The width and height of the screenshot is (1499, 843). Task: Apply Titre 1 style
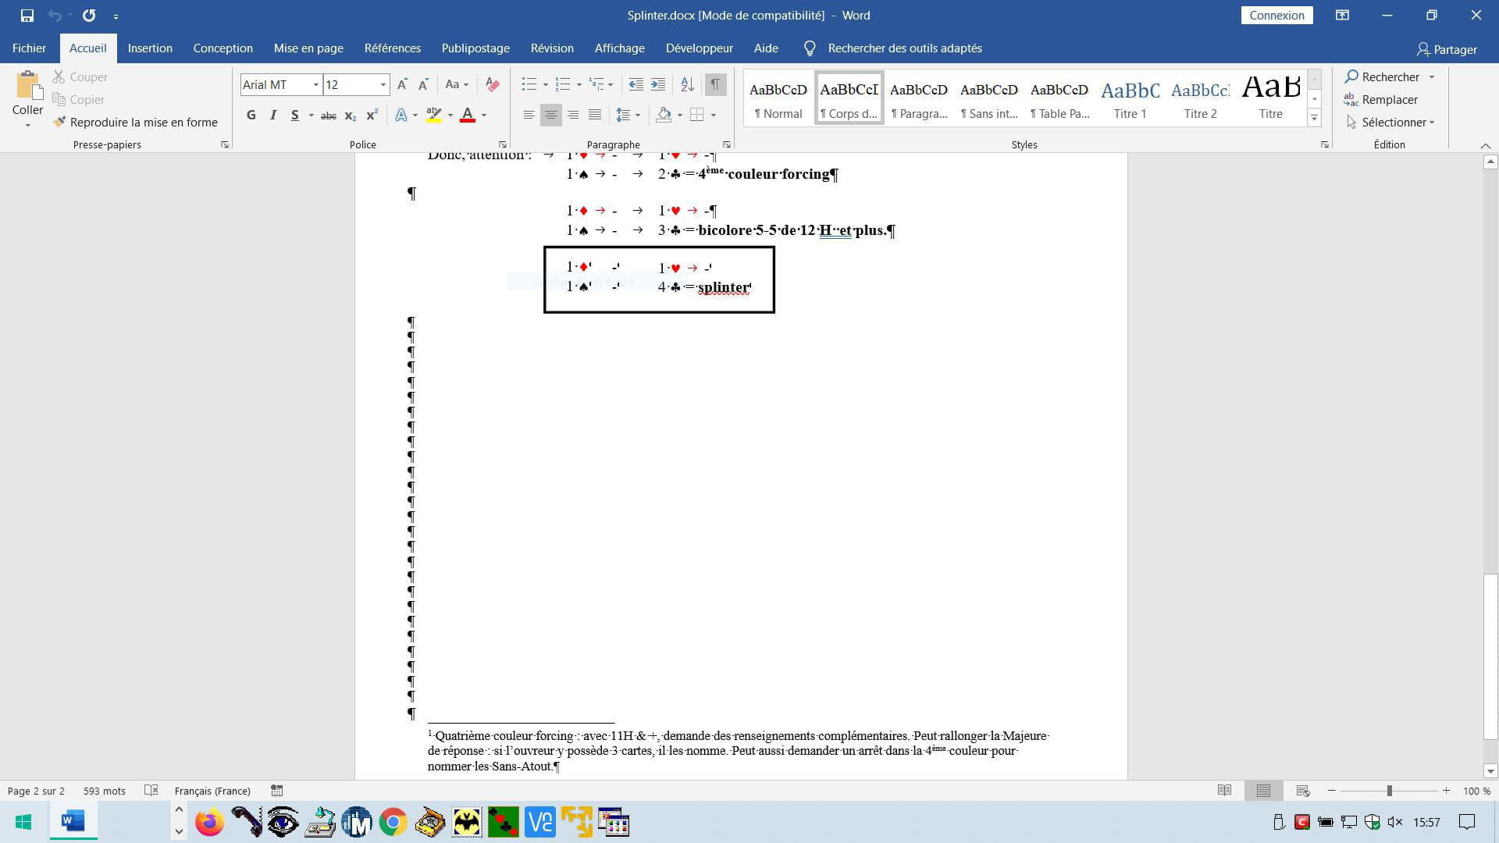pyautogui.click(x=1130, y=98)
